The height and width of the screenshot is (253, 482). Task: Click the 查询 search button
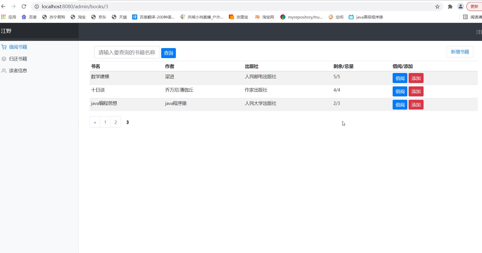168,53
